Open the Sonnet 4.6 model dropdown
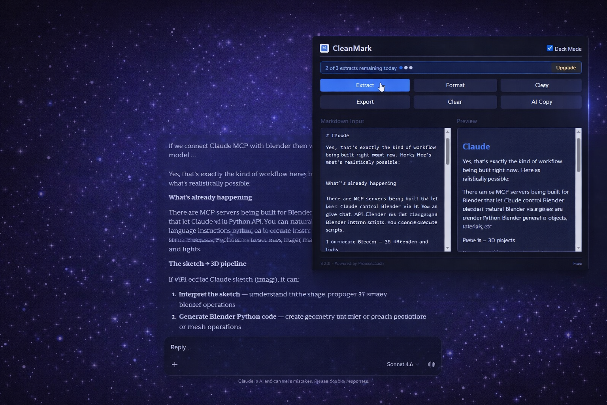 (402, 364)
